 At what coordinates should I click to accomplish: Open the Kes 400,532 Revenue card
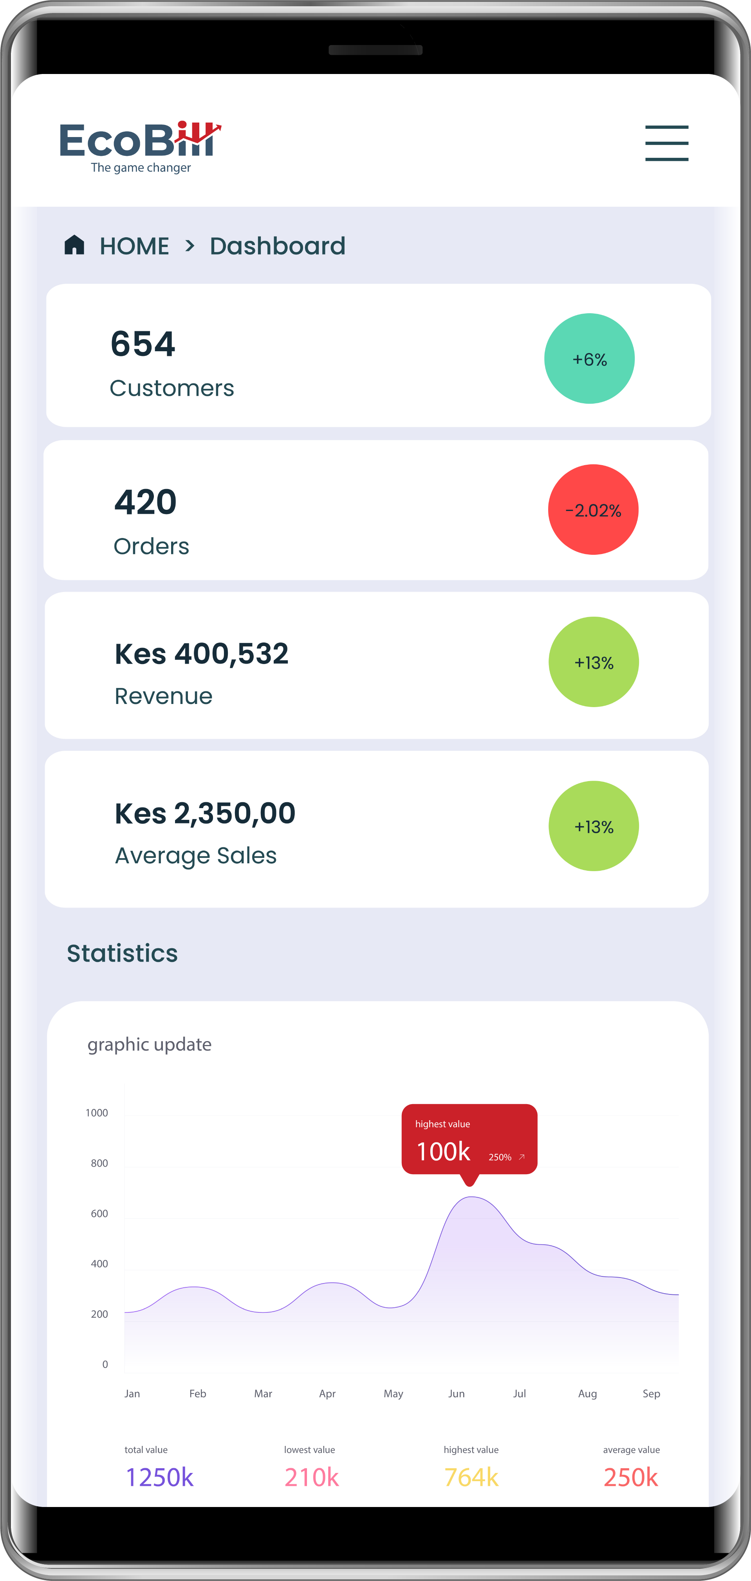click(377, 665)
